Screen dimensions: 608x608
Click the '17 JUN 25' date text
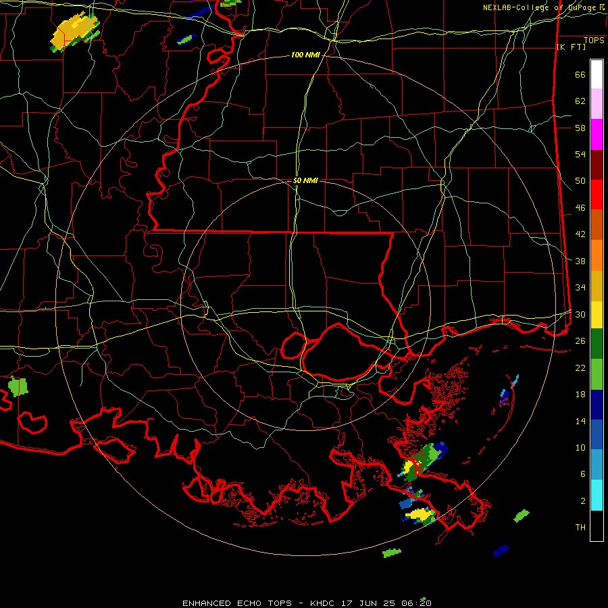pyautogui.click(x=369, y=603)
